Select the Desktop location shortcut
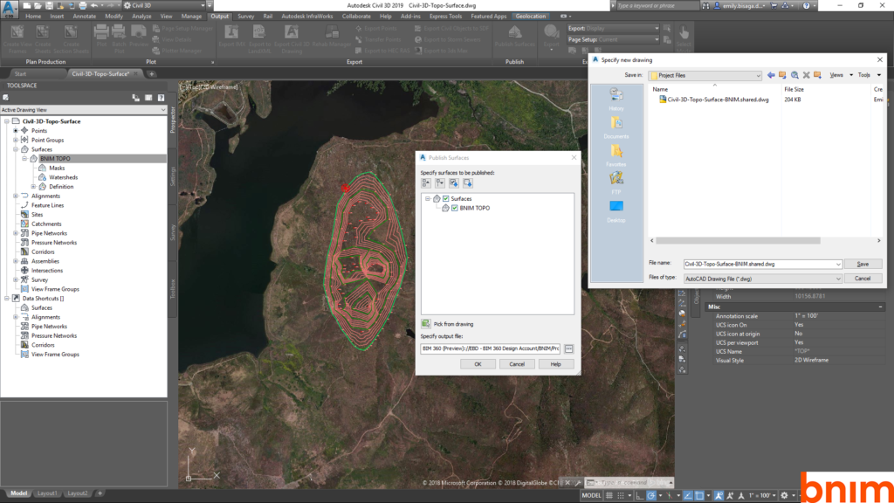The image size is (894, 503). point(616,210)
